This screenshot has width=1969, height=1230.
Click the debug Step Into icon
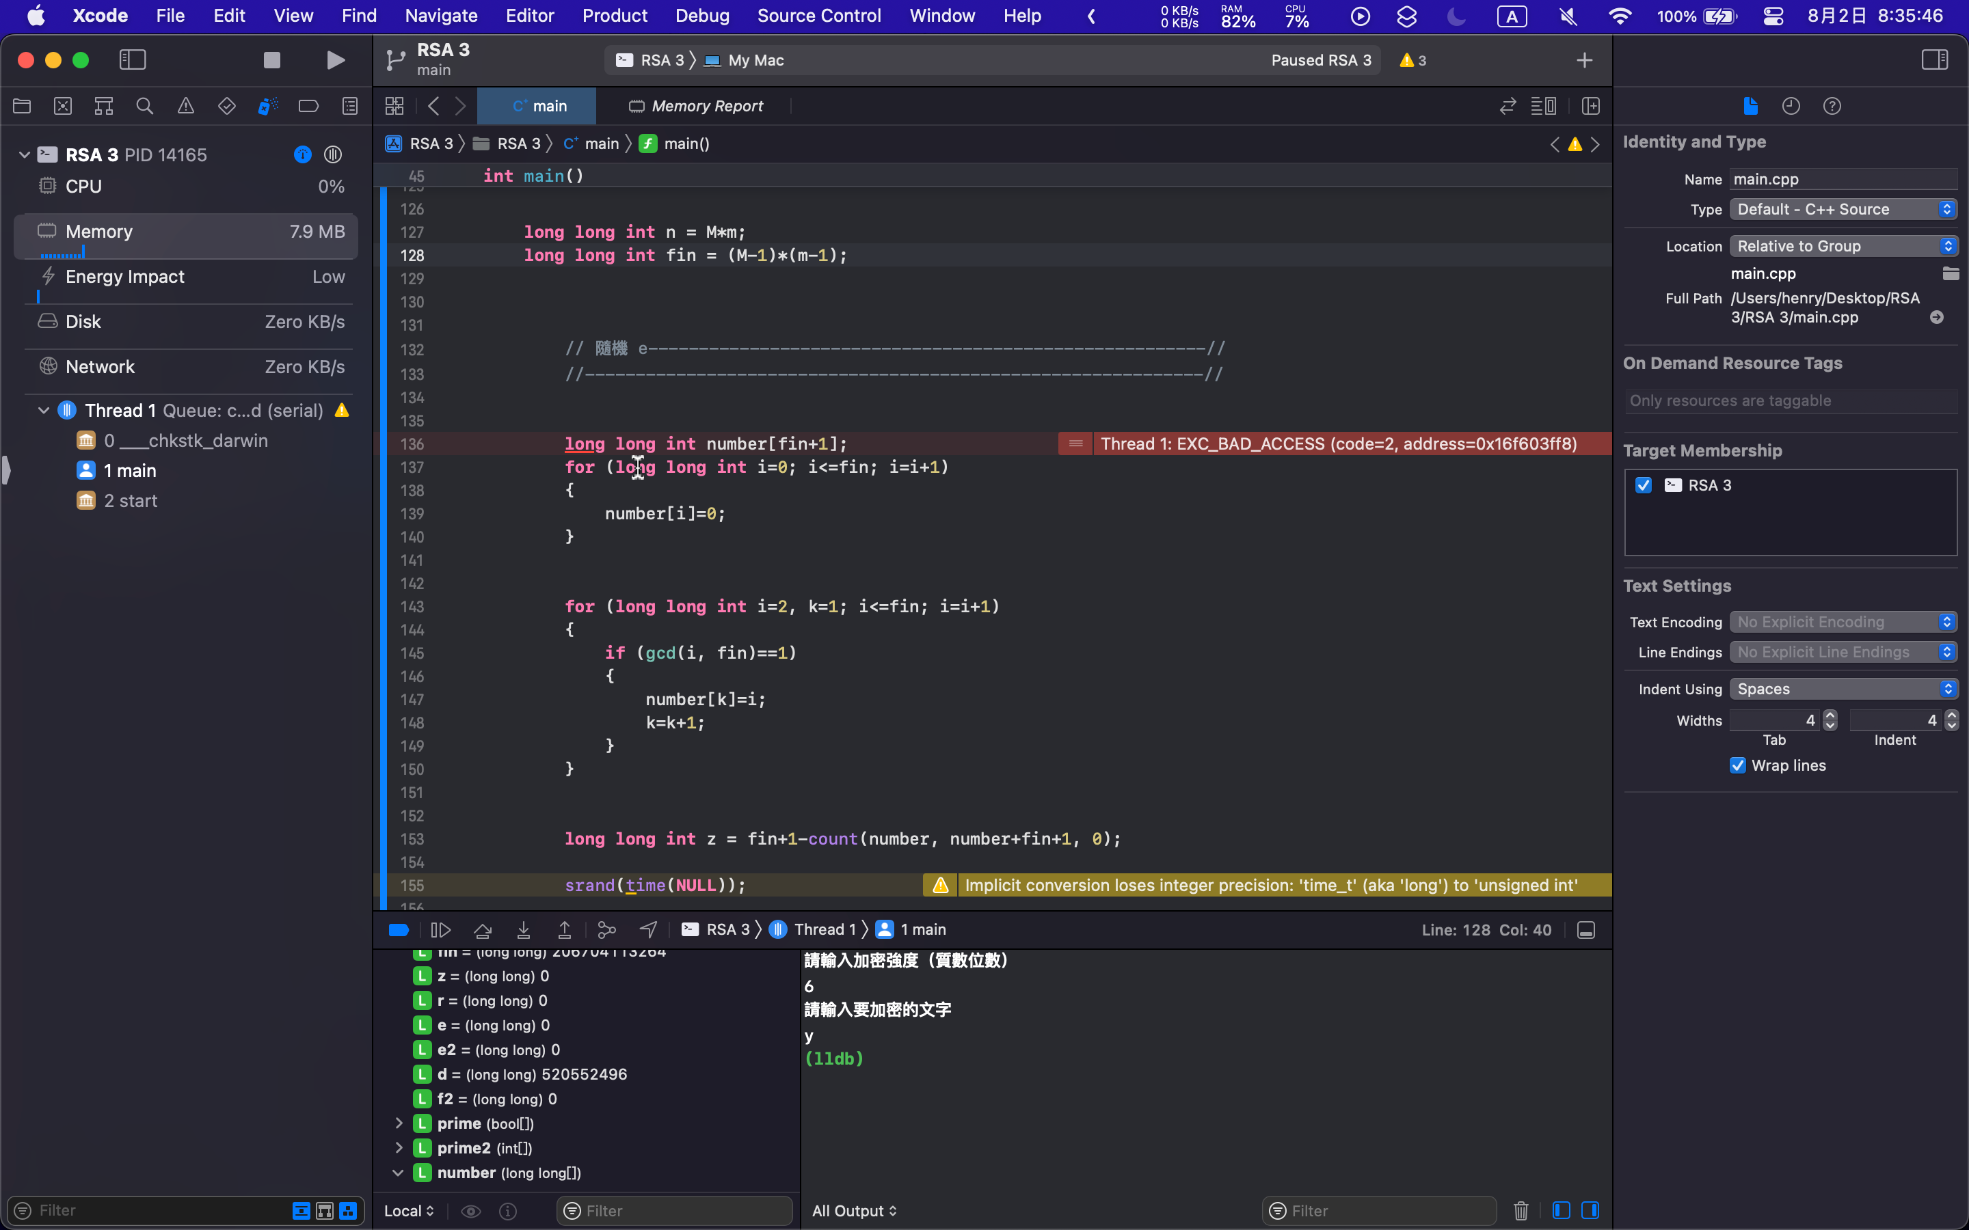523,929
